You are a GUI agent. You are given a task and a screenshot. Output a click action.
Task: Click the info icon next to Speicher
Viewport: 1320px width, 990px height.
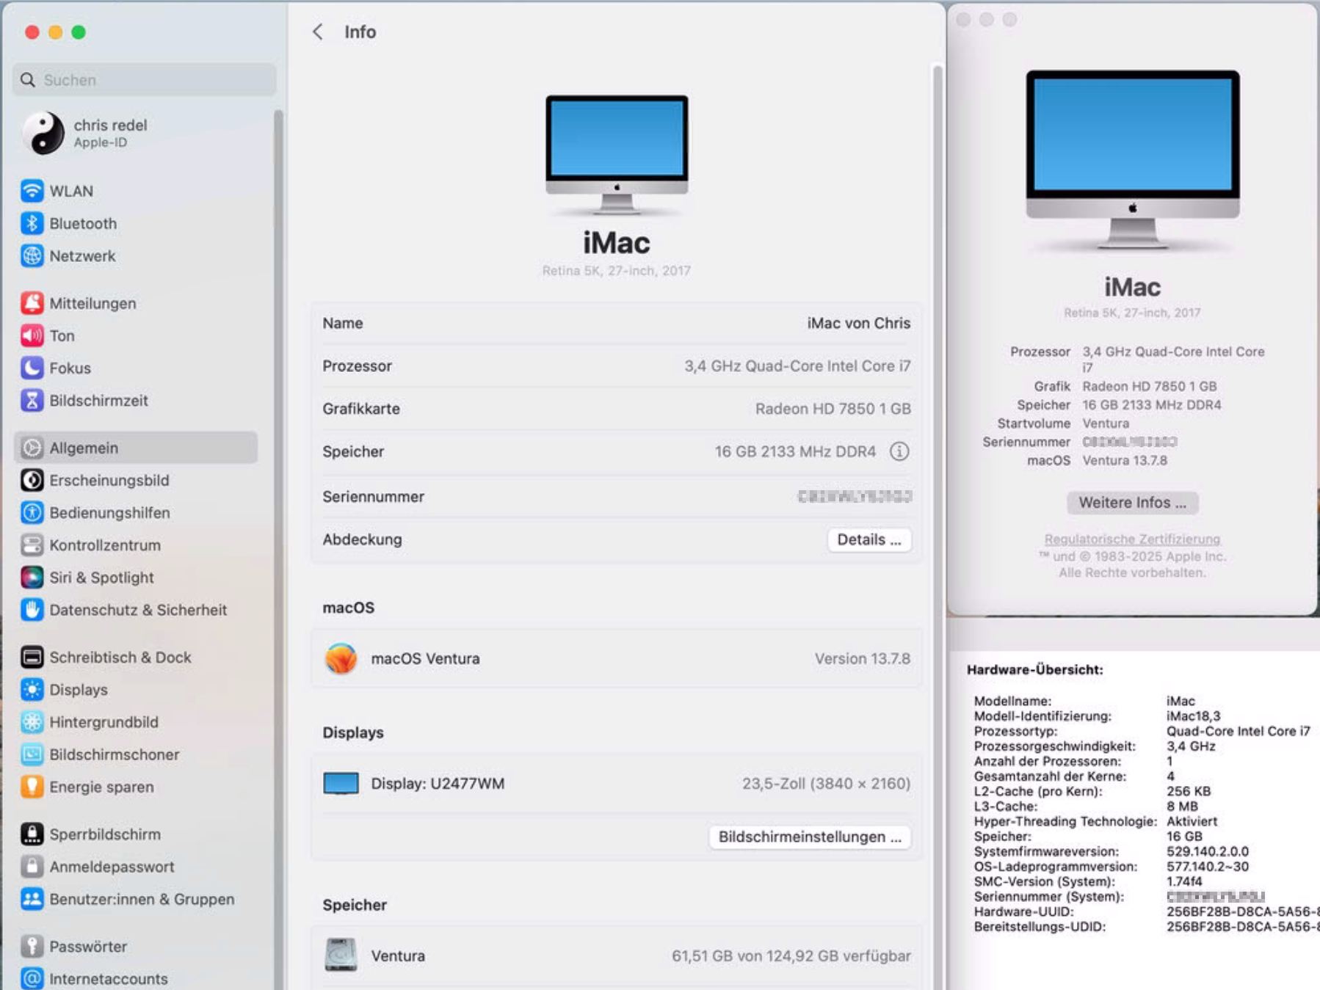point(899,451)
